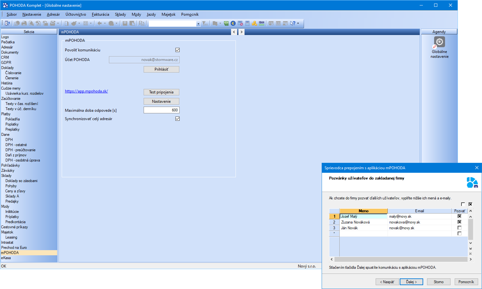Click the gold coins icon in the toolbar

click(x=254, y=23)
